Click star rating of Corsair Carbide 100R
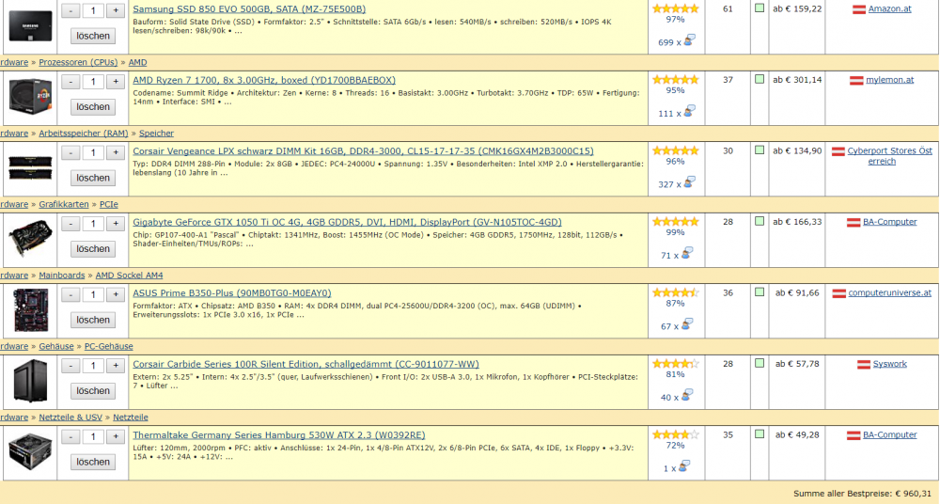The image size is (940, 504). (x=676, y=363)
